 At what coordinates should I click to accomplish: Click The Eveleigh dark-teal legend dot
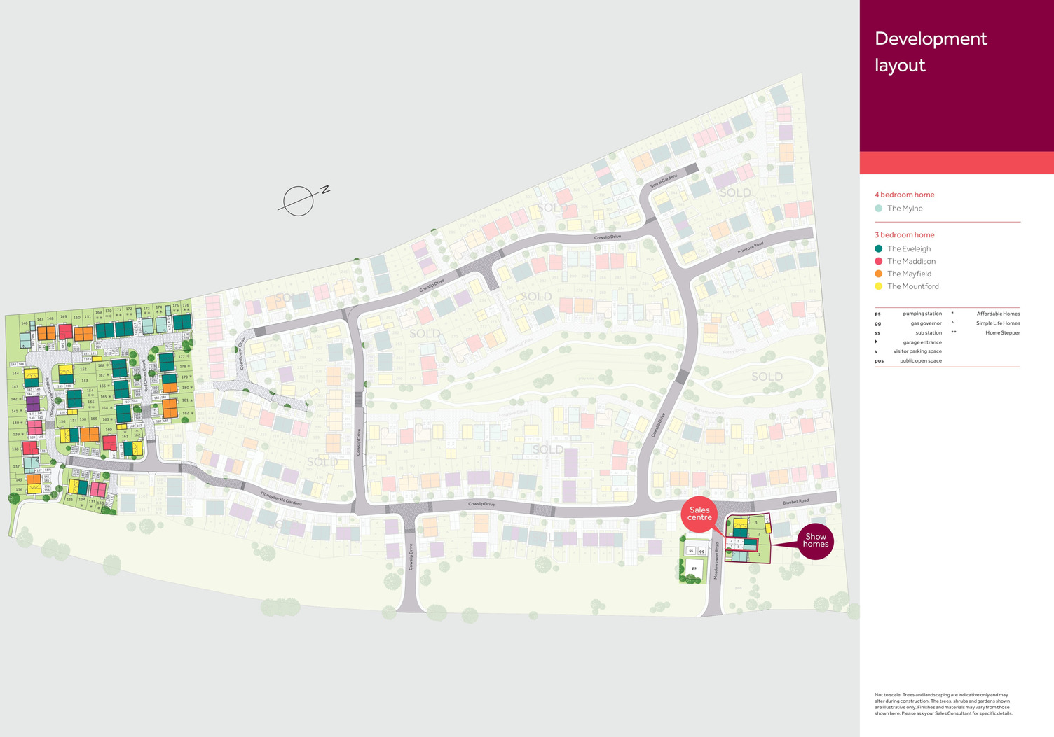pyautogui.click(x=879, y=249)
